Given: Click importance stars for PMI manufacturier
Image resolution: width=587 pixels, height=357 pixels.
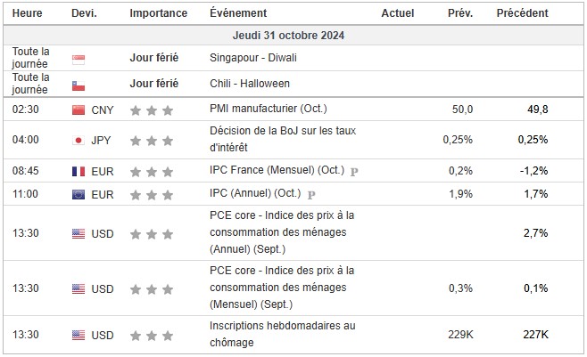Looking at the screenshot, I should click(151, 110).
